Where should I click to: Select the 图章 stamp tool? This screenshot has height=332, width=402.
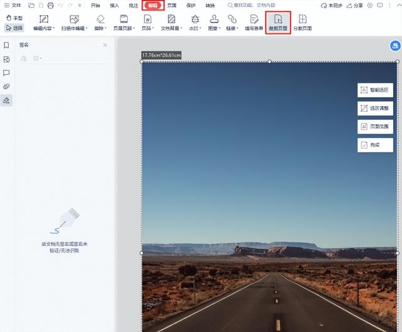pyautogui.click(x=214, y=23)
